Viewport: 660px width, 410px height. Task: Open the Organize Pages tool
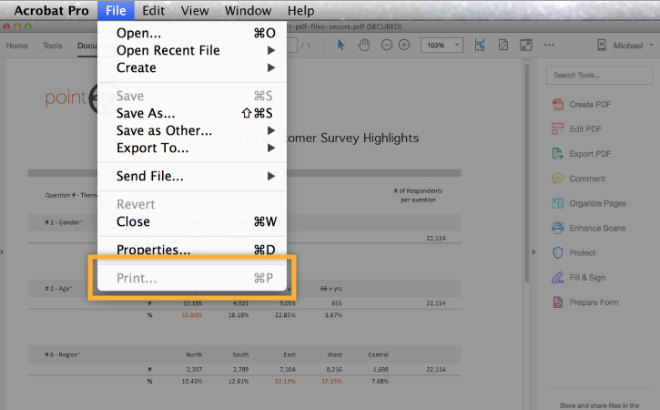[589, 203]
